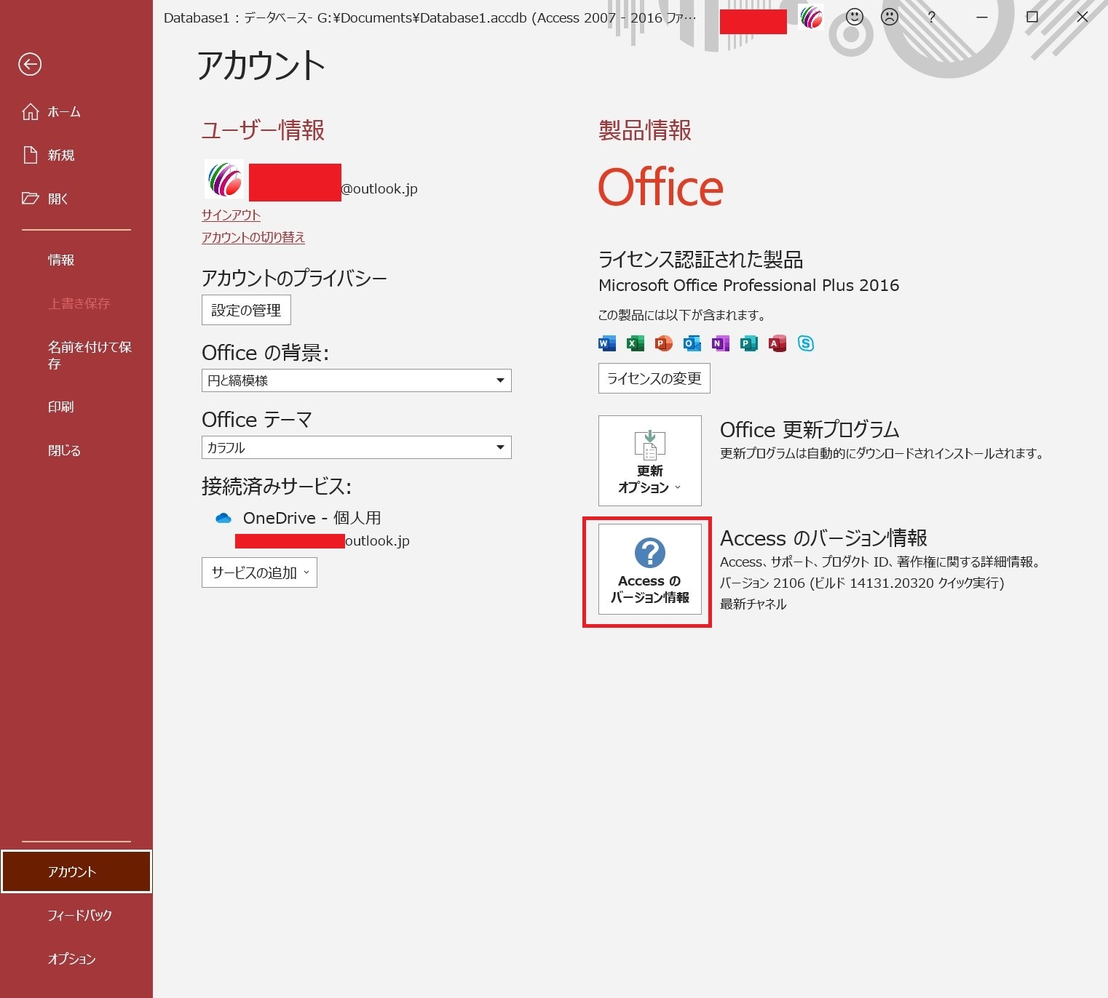Open the Office テーマ dropdown
The width and height of the screenshot is (1108, 998).
coord(356,447)
